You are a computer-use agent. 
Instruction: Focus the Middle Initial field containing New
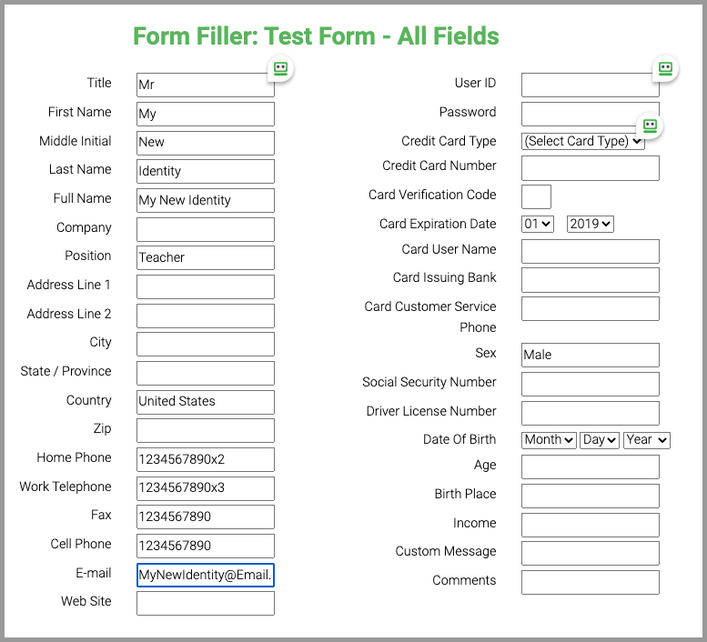[x=205, y=143]
